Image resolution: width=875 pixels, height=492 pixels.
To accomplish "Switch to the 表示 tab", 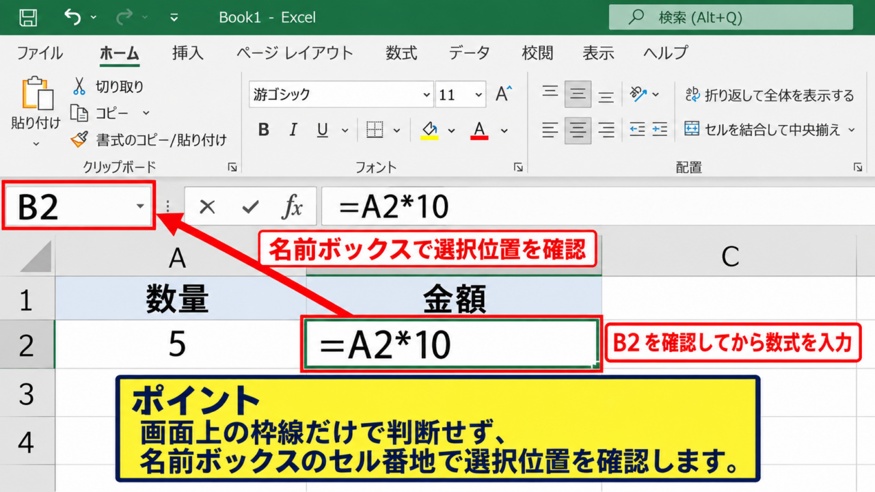I will (x=598, y=53).
